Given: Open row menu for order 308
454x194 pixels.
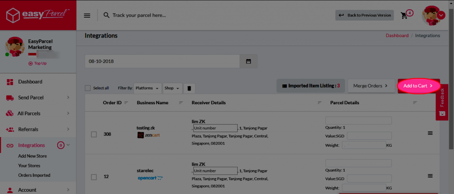Looking at the screenshot, I should [x=430, y=133].
